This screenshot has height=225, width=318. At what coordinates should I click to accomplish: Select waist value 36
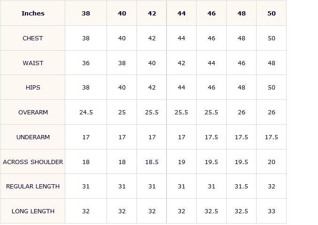(86, 63)
